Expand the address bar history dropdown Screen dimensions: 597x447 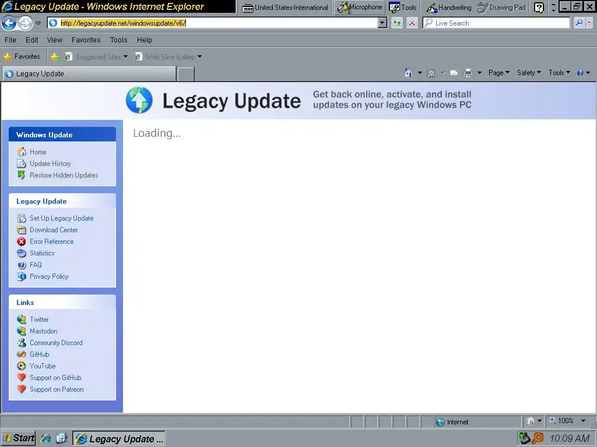point(382,23)
